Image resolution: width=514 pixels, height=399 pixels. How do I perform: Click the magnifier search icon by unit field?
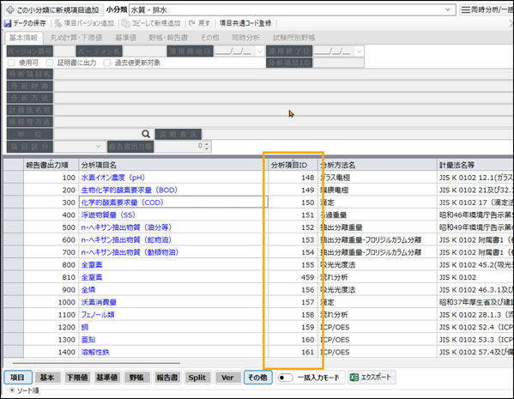[146, 134]
